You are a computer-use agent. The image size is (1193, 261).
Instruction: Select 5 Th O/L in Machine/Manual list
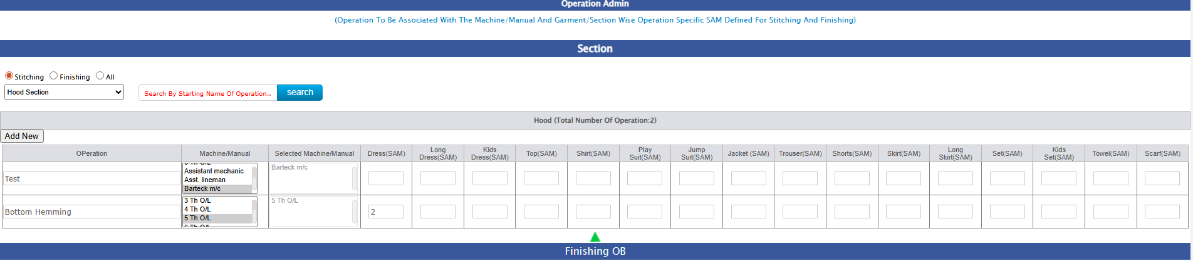point(217,218)
